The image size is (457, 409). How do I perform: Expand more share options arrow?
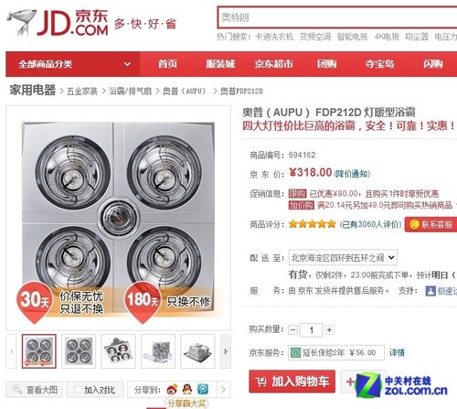(223, 389)
